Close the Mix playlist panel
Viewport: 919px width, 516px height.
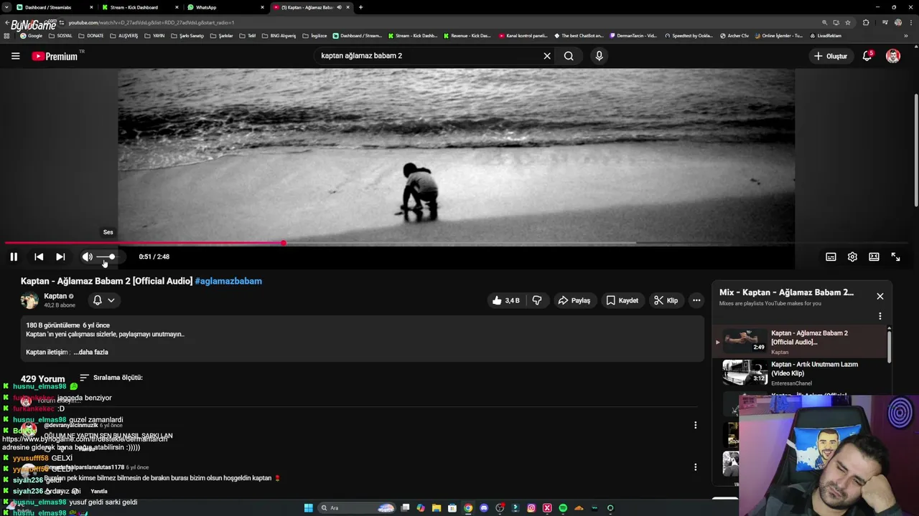(x=880, y=296)
